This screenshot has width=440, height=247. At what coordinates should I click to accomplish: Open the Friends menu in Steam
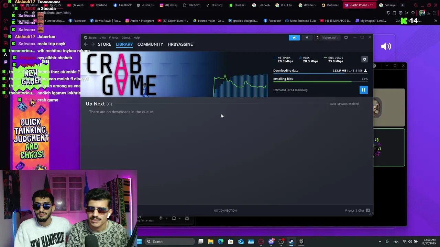click(x=114, y=38)
